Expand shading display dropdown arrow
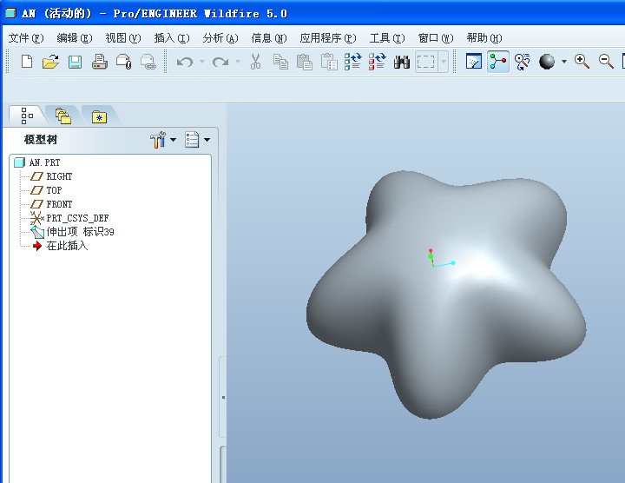The height and width of the screenshot is (483, 625). 564,62
